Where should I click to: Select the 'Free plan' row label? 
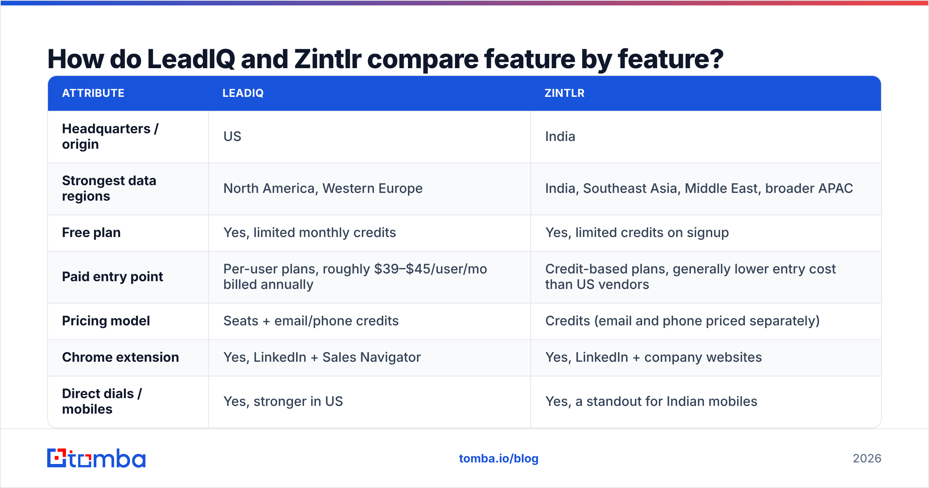[91, 233]
